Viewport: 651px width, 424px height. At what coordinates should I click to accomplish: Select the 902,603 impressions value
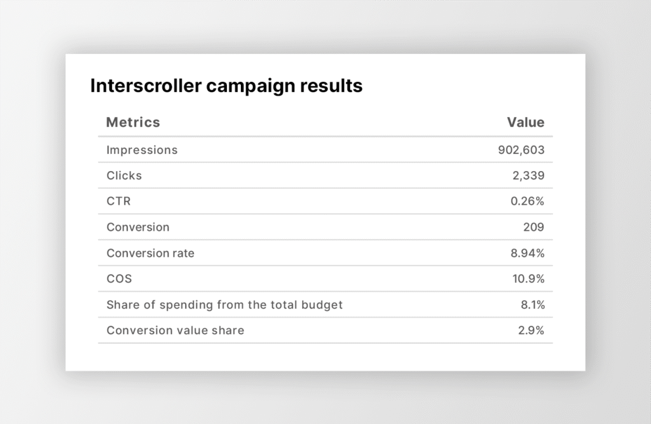(521, 150)
